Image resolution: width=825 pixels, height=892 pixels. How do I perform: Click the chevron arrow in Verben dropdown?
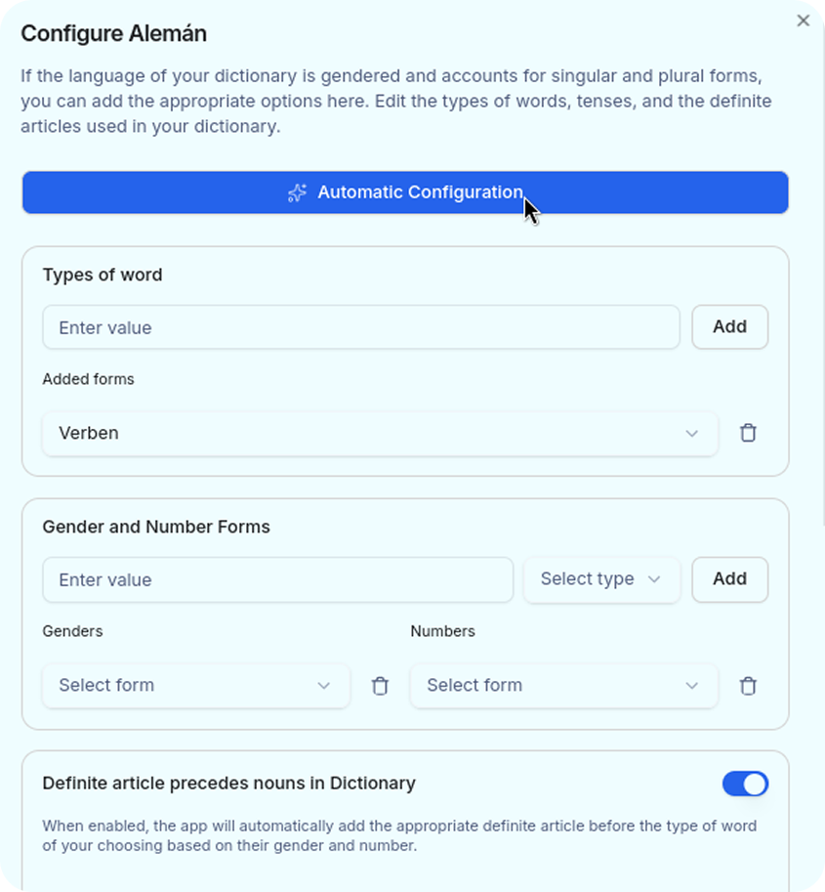pos(691,434)
